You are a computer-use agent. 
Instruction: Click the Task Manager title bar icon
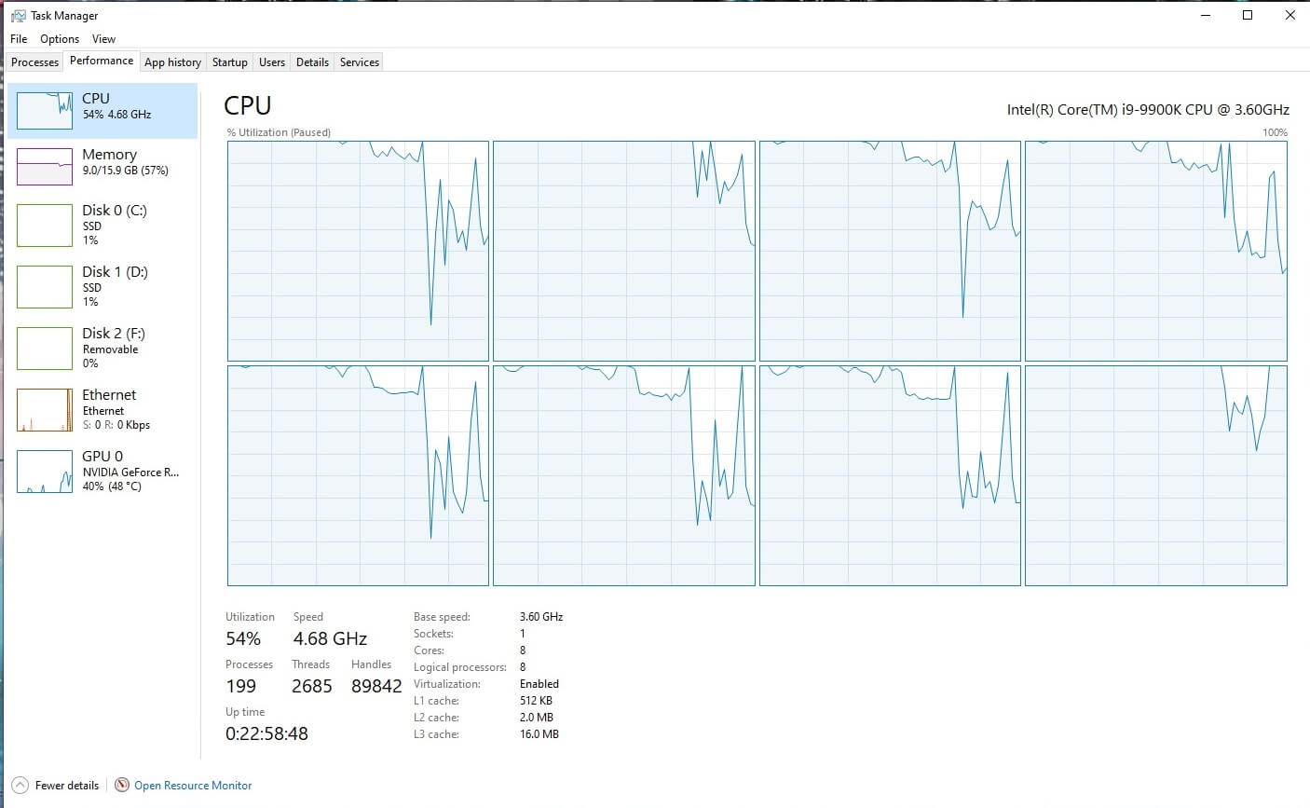pyautogui.click(x=18, y=16)
